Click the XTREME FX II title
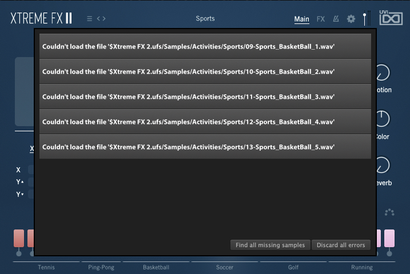Screen dimensions: 410x274 [x=41, y=18]
